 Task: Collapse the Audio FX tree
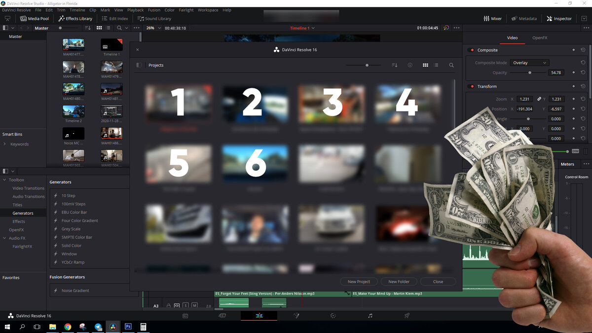pos(5,238)
